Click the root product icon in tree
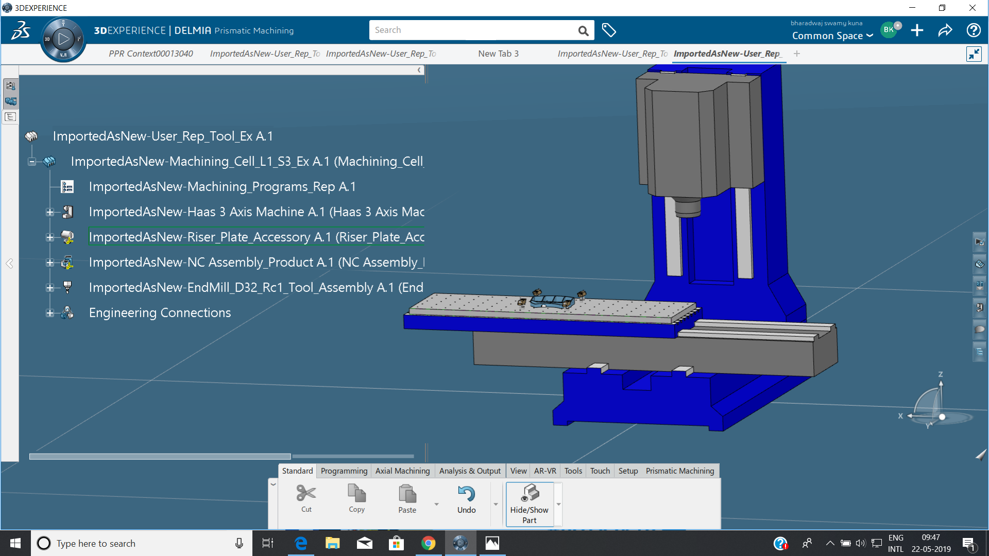The height and width of the screenshot is (556, 989). click(x=31, y=136)
